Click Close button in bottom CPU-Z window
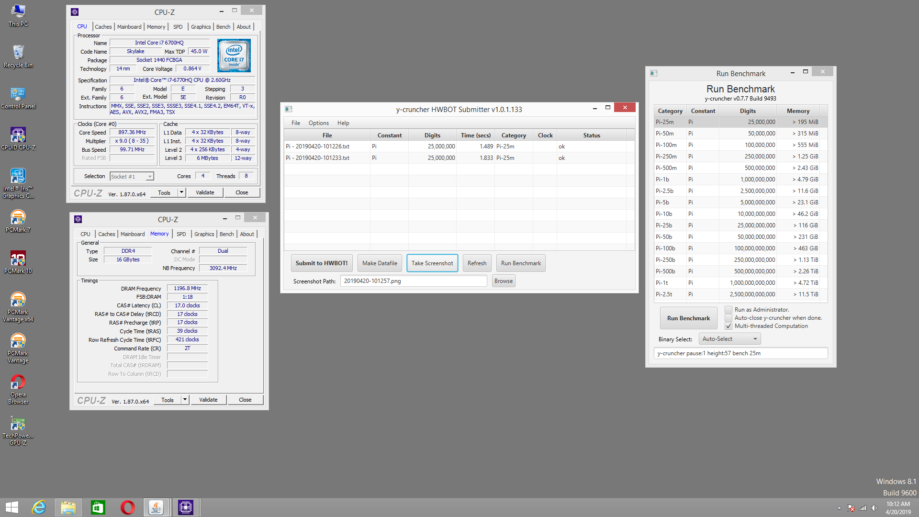The height and width of the screenshot is (517, 919). [x=245, y=400]
